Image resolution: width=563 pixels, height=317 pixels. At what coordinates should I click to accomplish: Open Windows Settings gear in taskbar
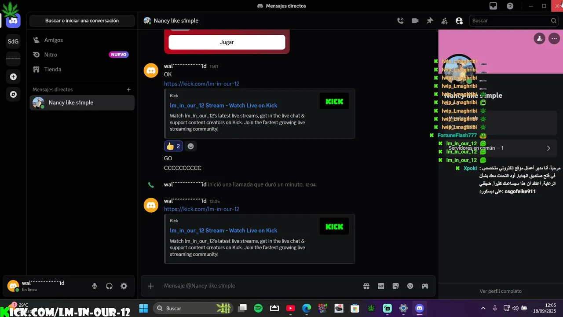[403, 308]
